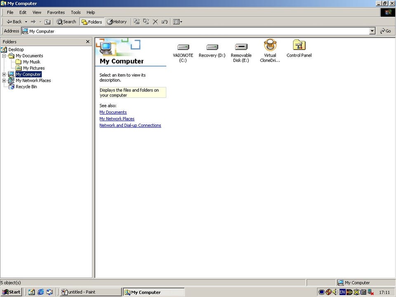Viewport: 396px width, 297px height.
Task: Click the EN language indicator
Action: point(342,292)
